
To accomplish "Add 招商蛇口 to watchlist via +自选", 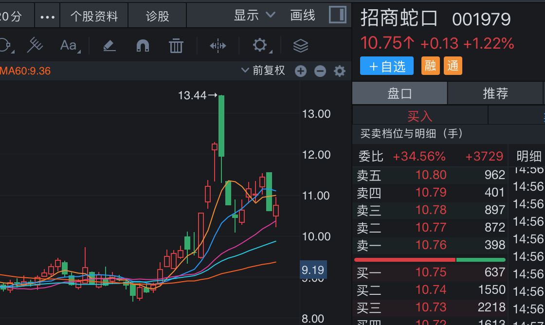I will click(x=387, y=66).
